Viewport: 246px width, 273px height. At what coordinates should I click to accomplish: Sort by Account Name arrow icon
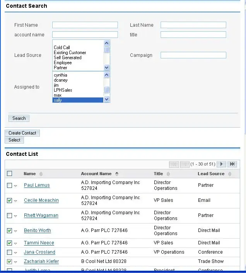(x=117, y=174)
